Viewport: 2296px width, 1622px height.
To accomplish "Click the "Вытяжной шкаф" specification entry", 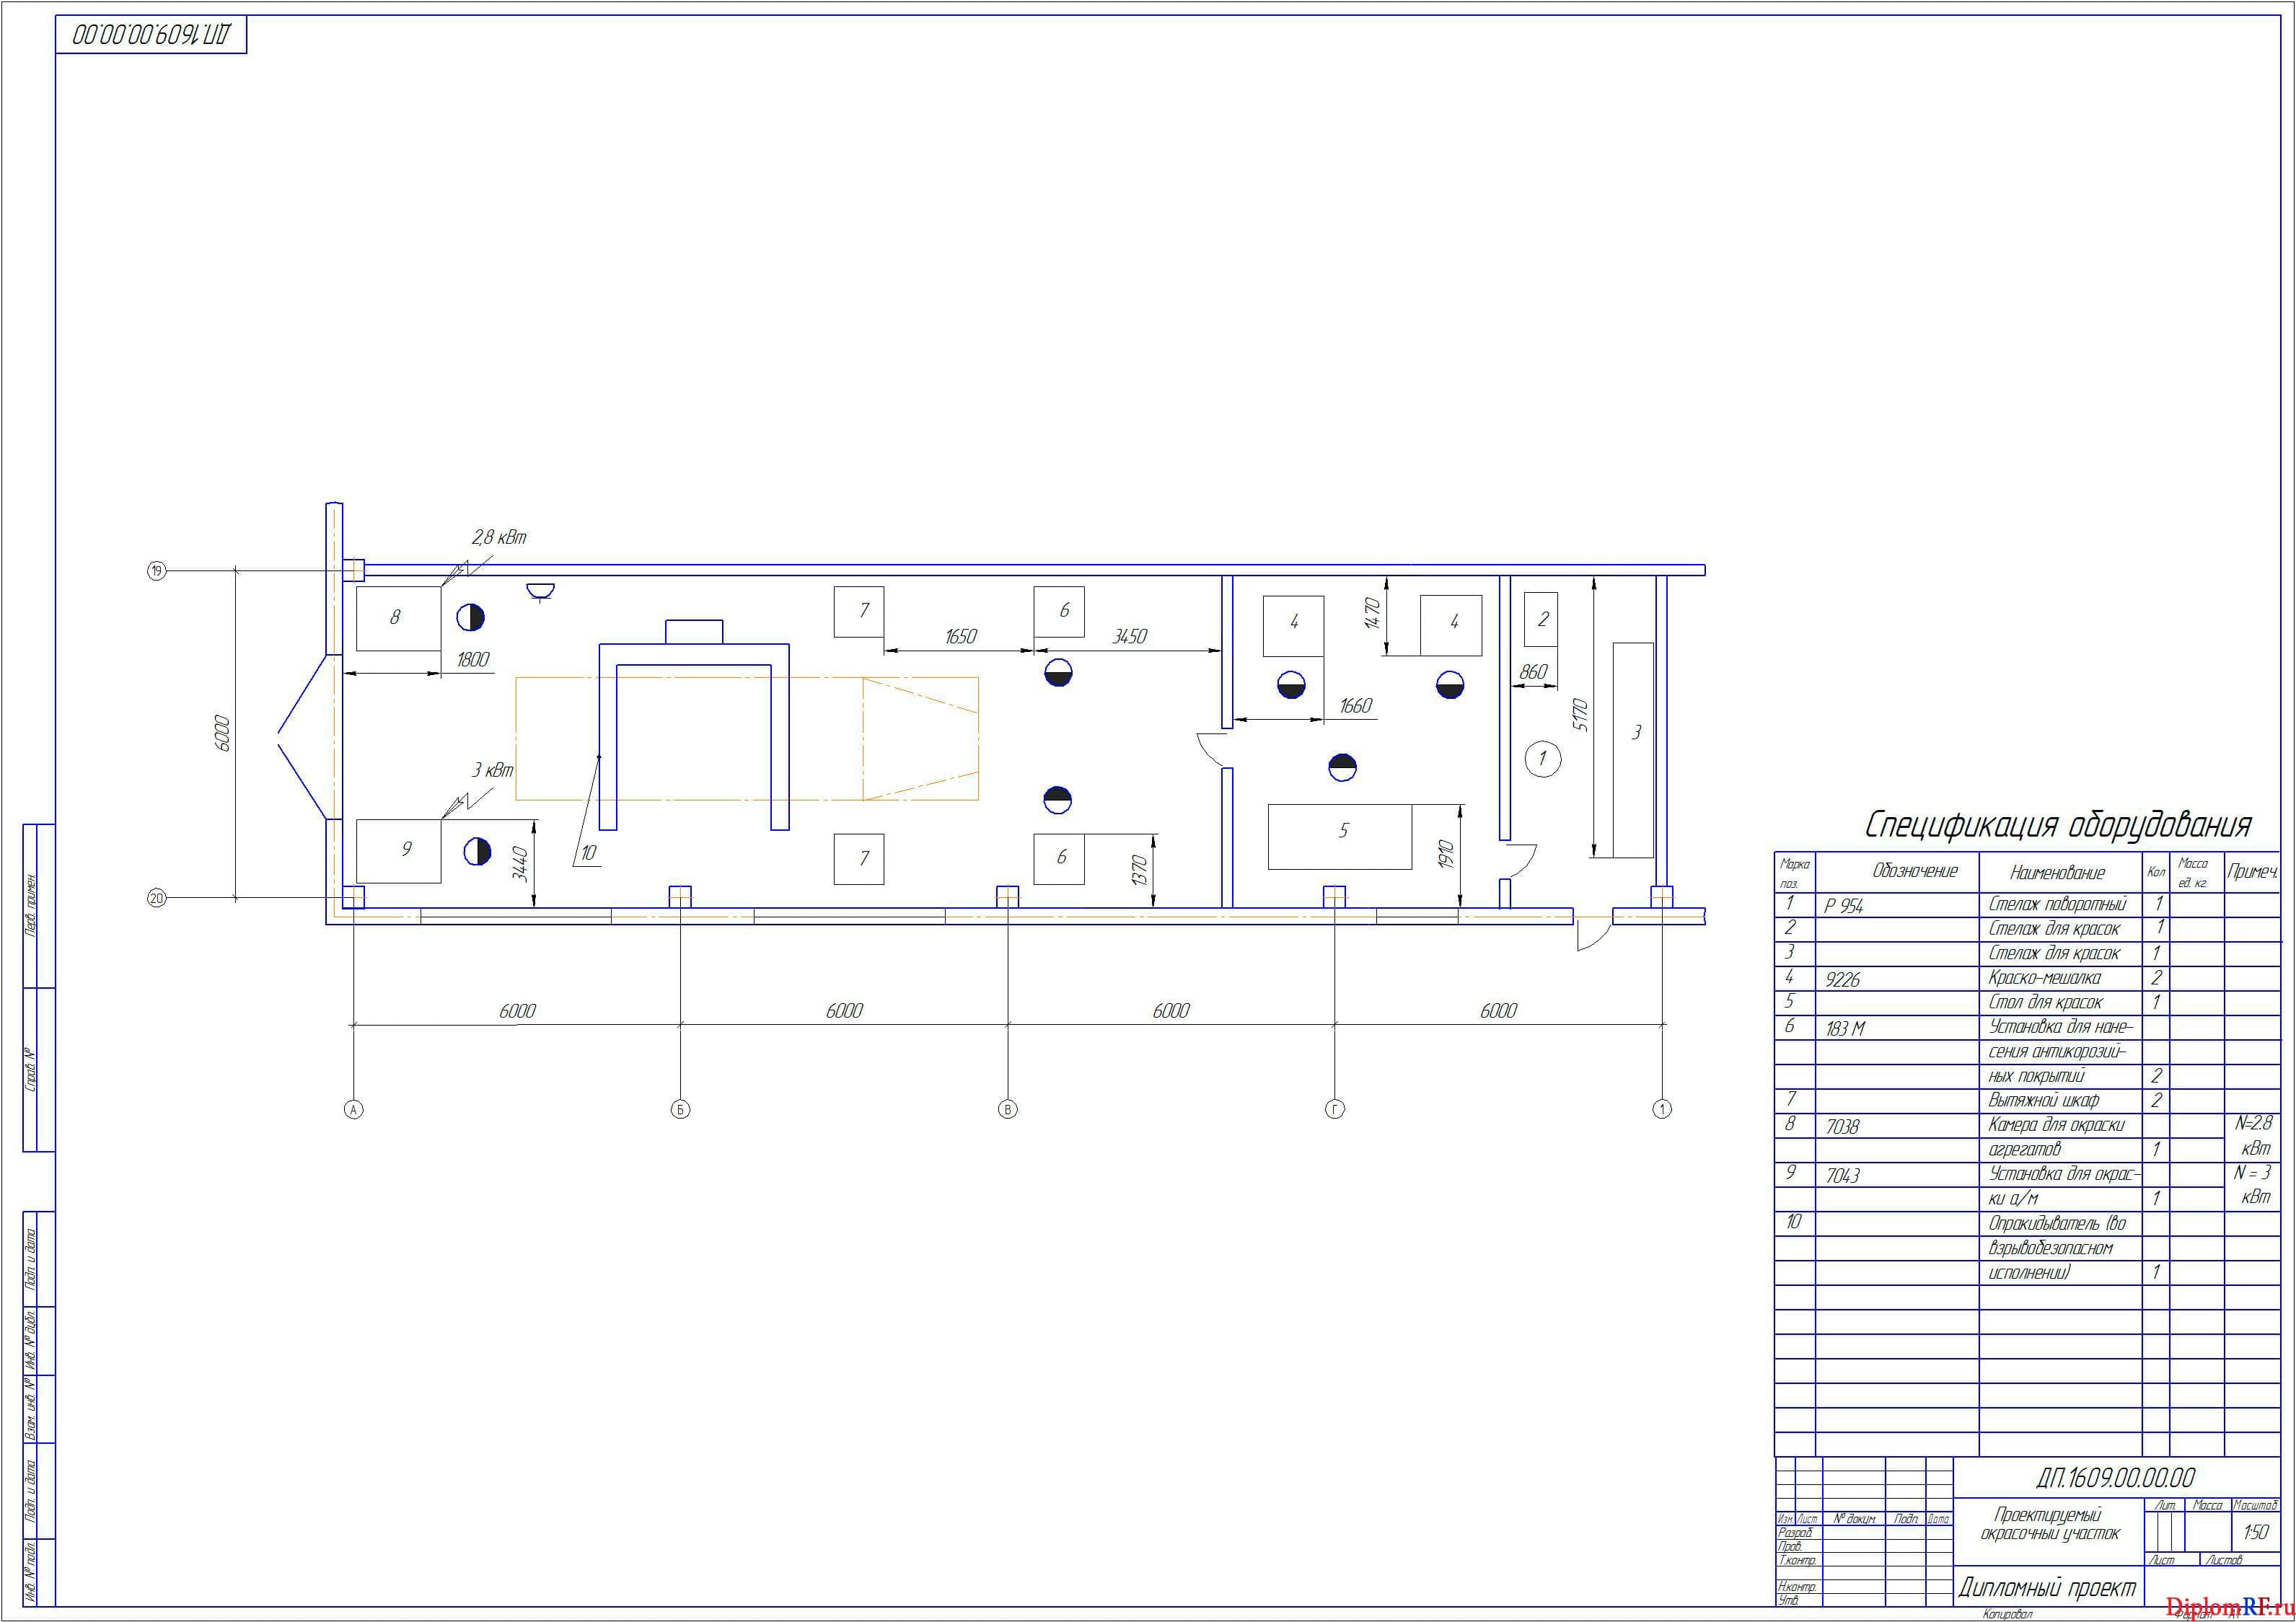I will 2043,1100.
